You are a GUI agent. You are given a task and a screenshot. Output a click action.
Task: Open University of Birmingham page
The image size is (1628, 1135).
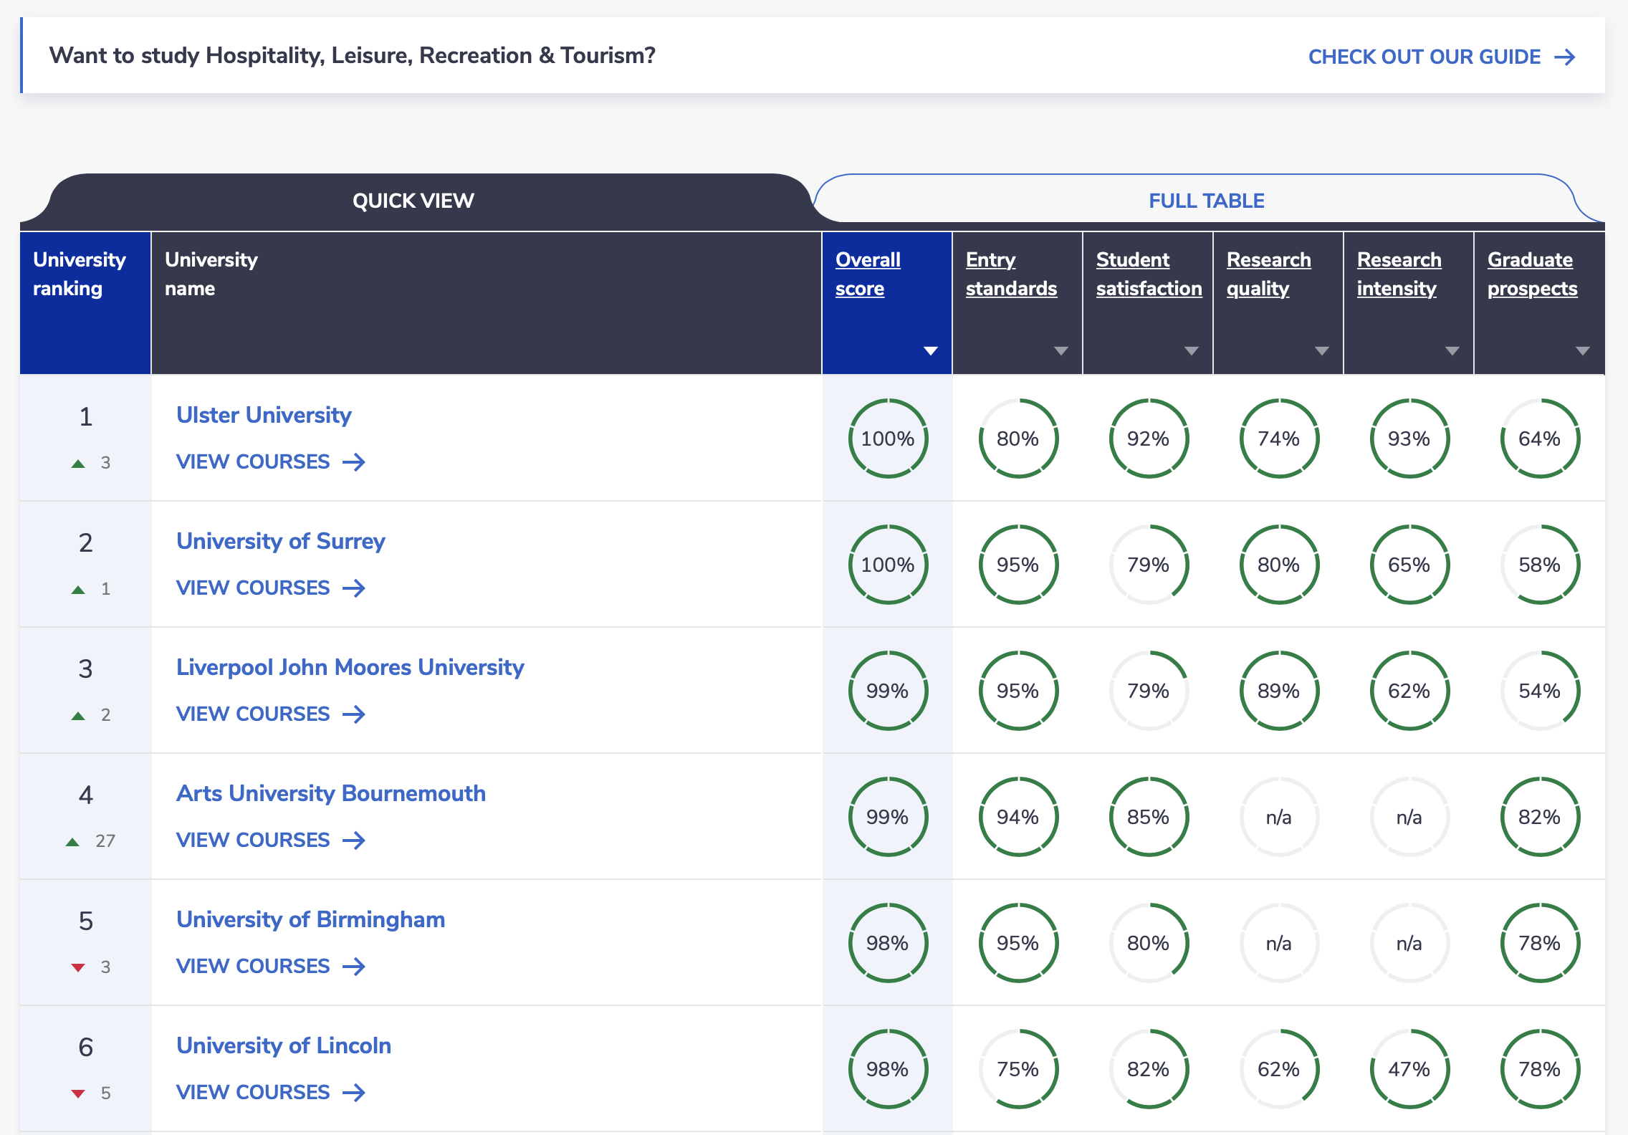pos(311,920)
